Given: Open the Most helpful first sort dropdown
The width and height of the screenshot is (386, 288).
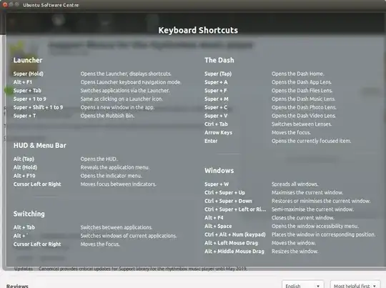Looking at the screenshot, I should tap(355, 285).
